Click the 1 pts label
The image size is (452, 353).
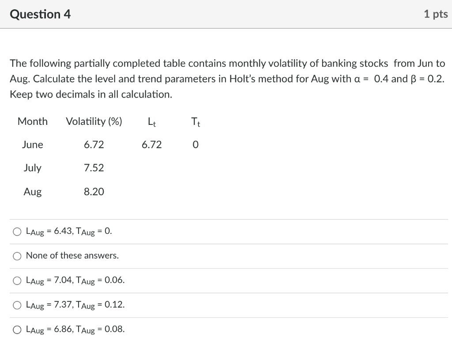(436, 14)
